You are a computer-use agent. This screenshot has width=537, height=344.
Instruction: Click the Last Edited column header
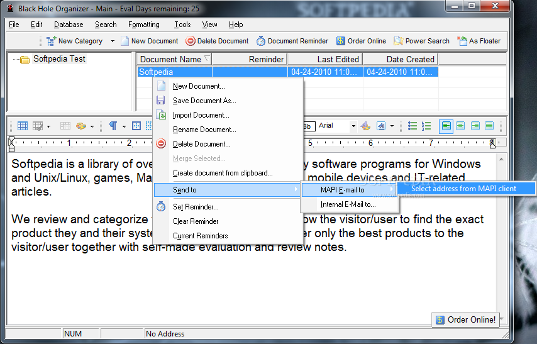(325, 59)
